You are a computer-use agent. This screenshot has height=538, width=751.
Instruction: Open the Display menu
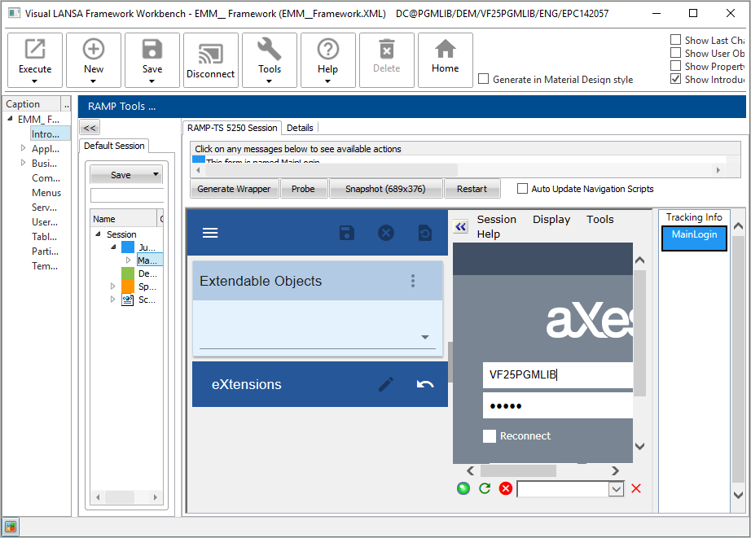551,219
